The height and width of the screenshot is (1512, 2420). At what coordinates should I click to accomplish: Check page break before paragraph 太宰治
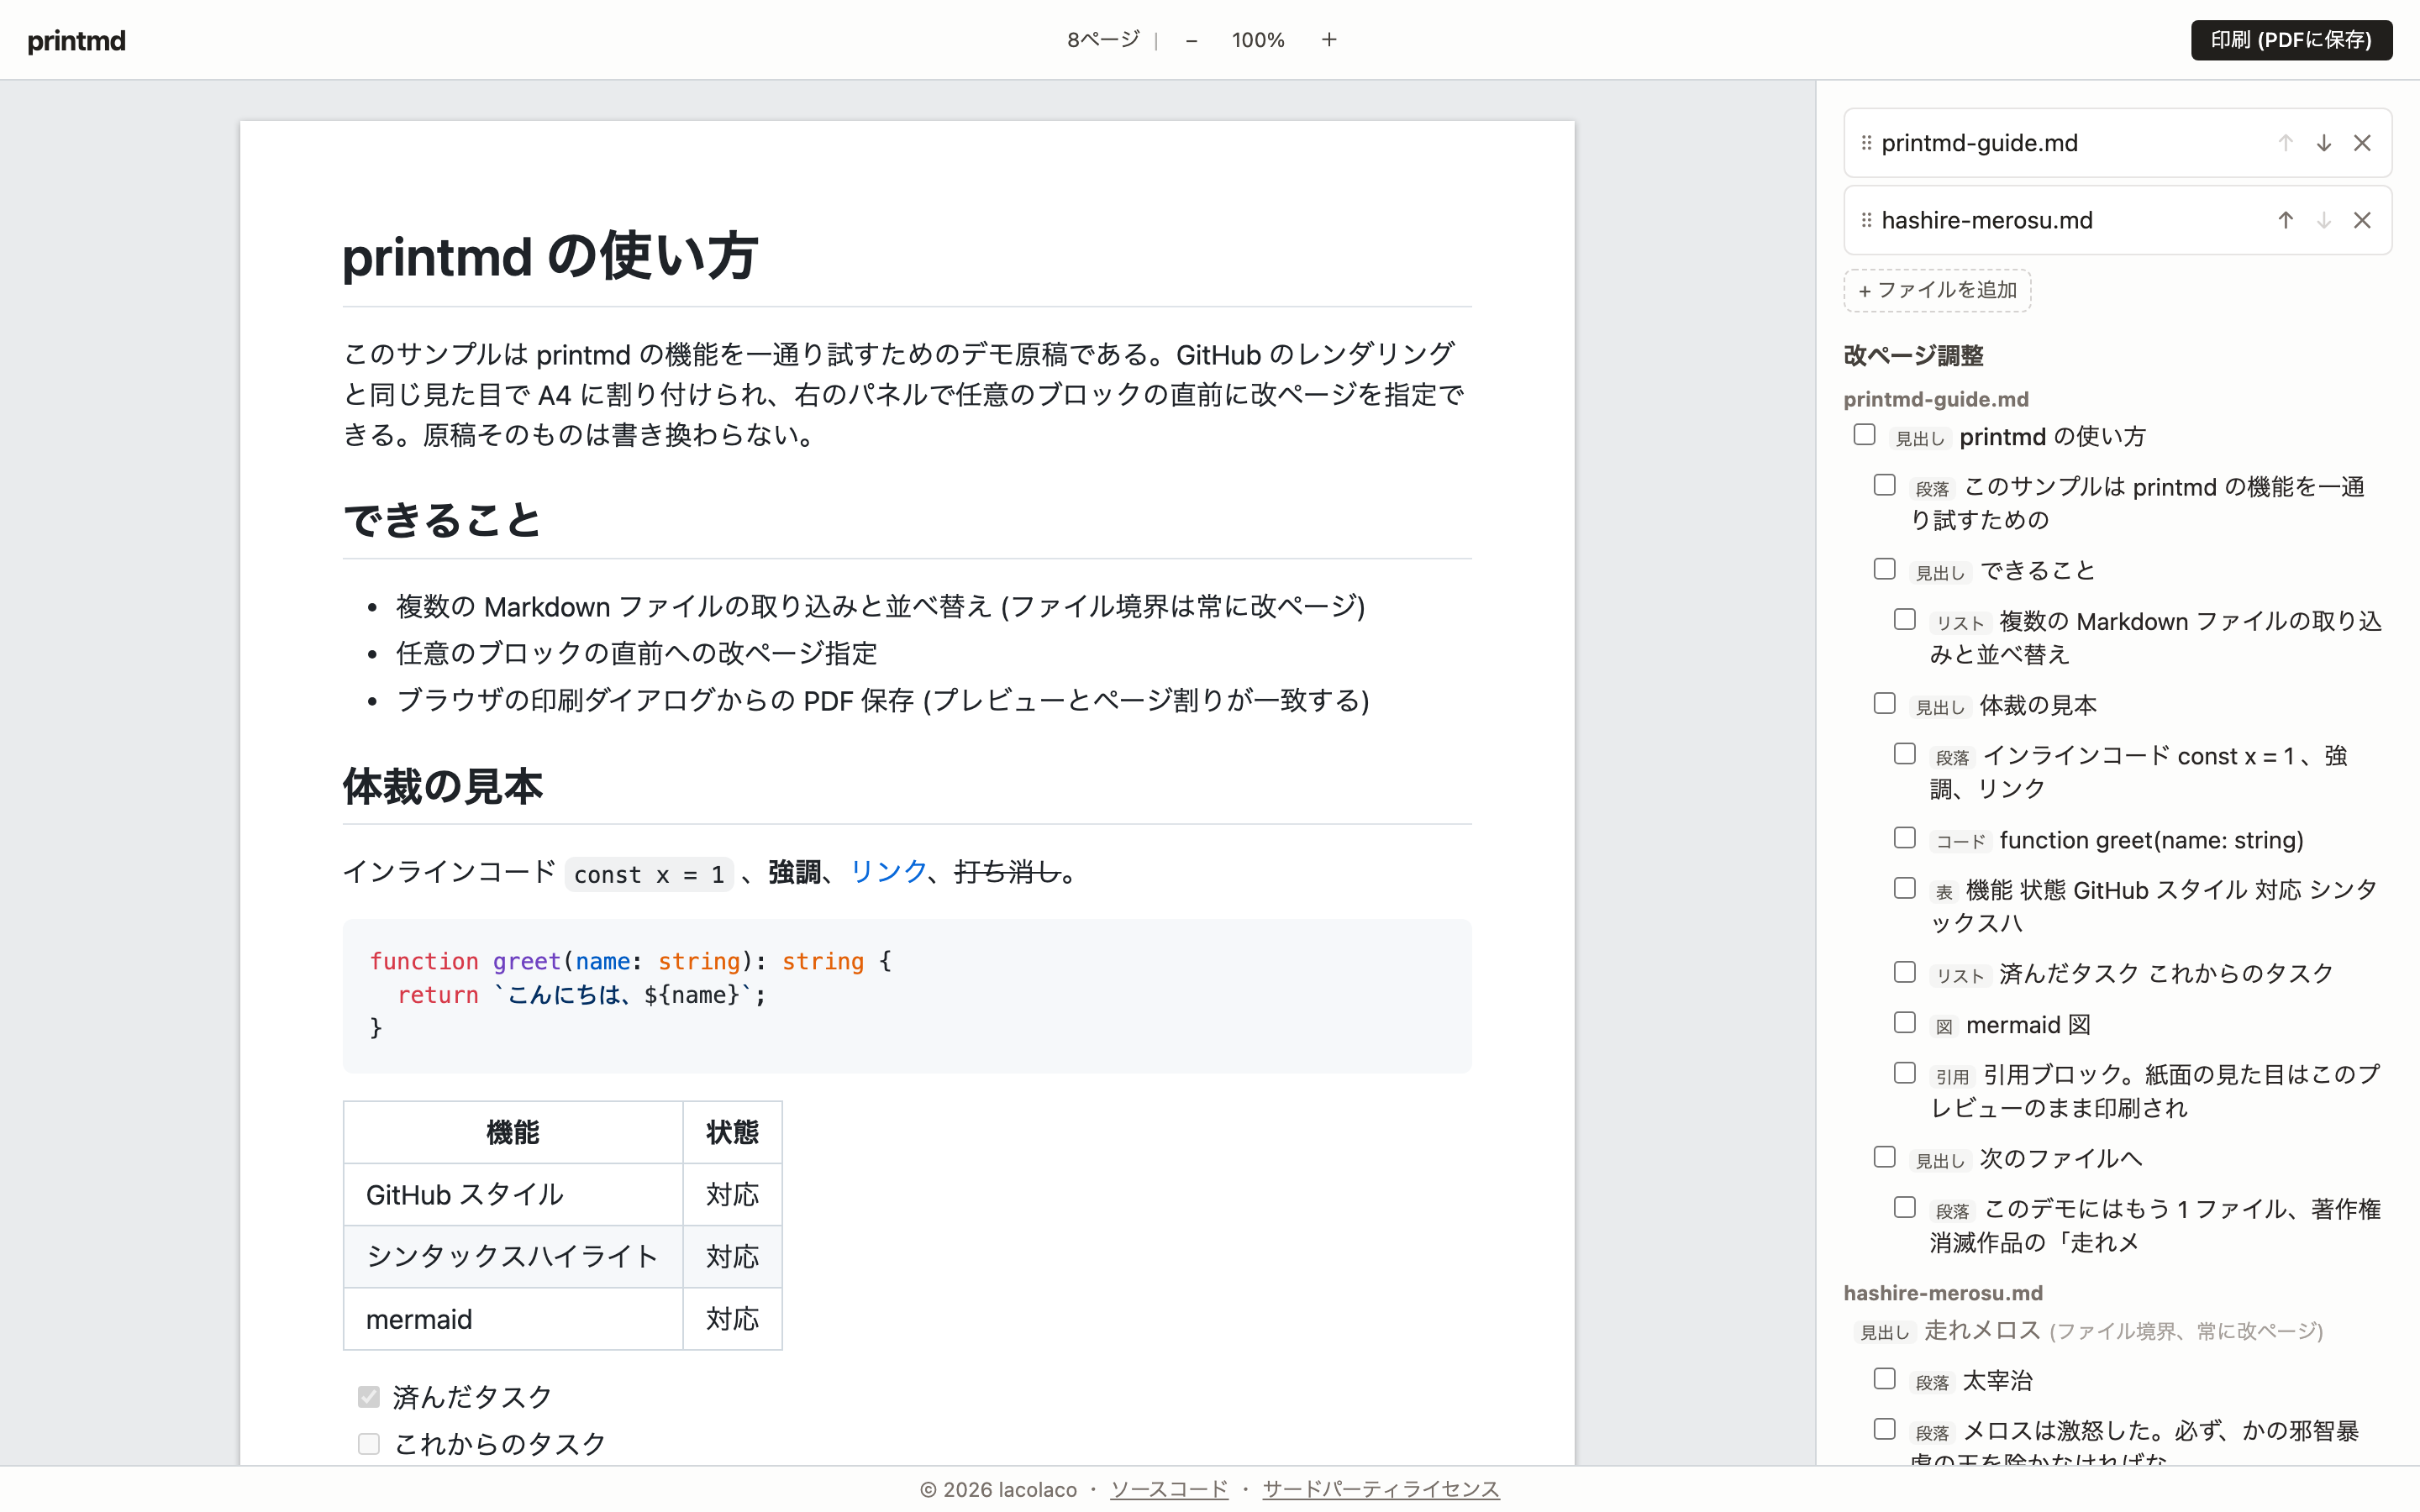[1884, 1379]
